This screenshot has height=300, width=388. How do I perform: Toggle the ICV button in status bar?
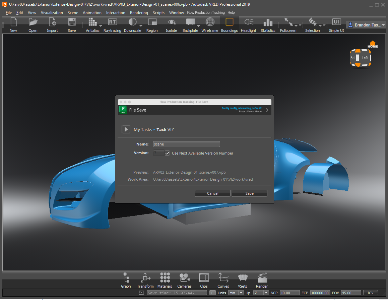[x=371, y=293]
